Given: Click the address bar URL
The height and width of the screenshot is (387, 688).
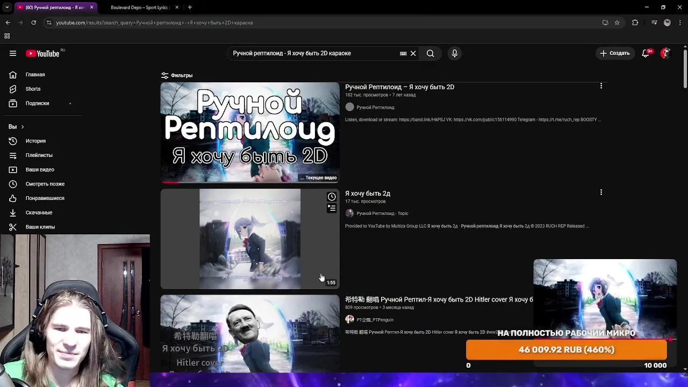Looking at the screenshot, I should 155,23.
